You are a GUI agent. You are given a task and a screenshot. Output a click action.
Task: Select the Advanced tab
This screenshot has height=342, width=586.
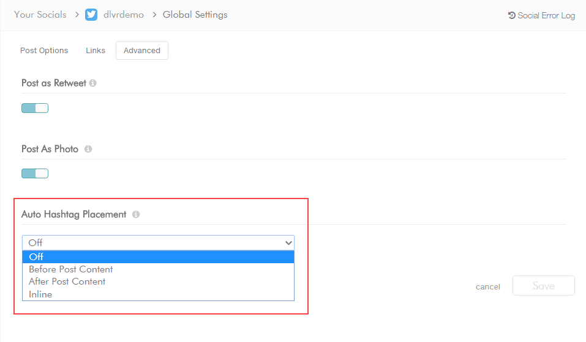point(142,51)
